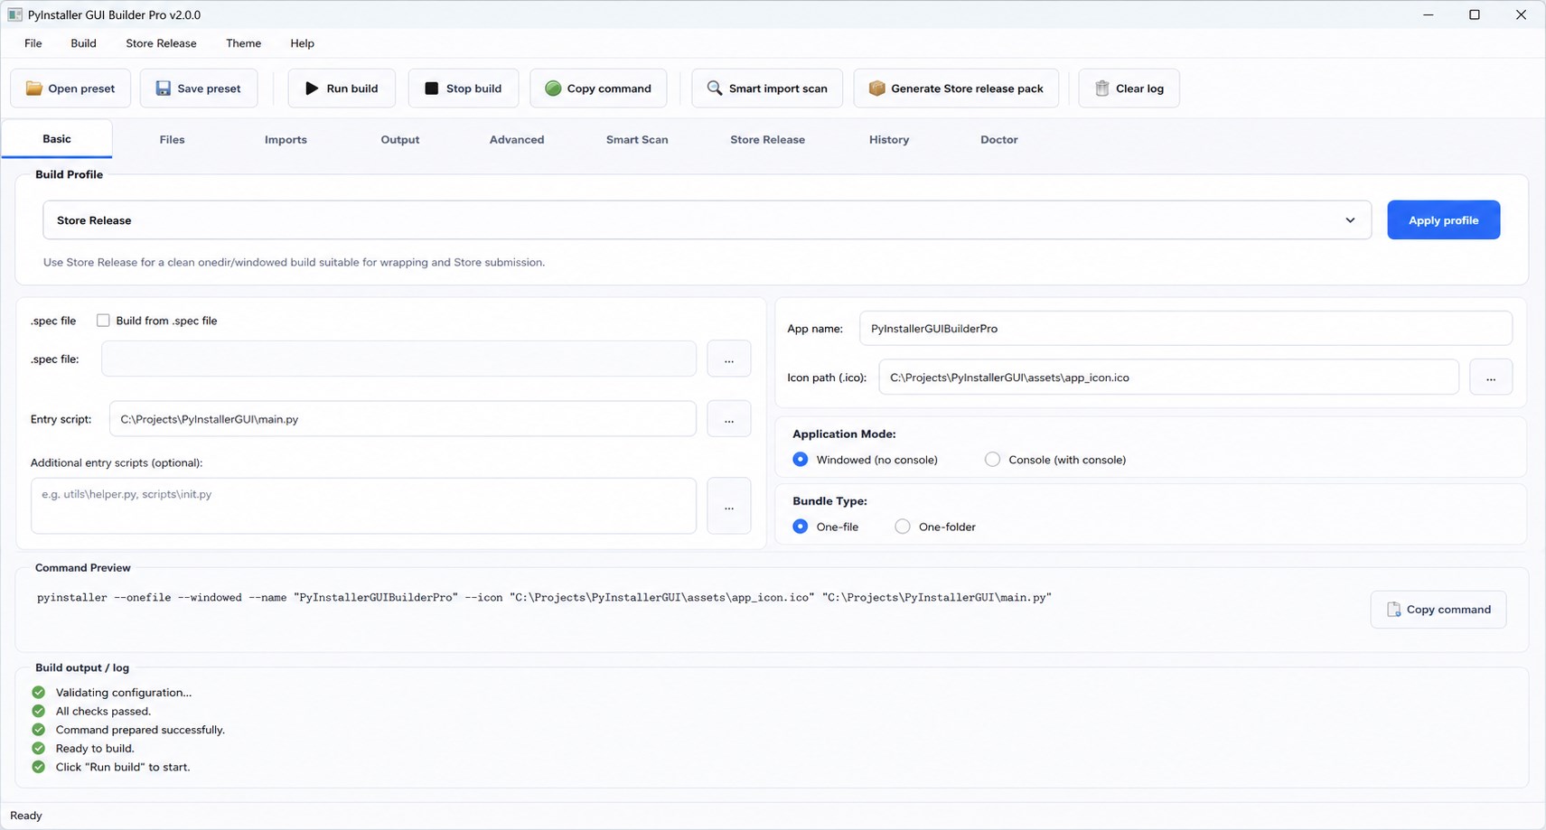1546x830 pixels.
Task: Click the Ready status bar text
Action: 26,816
